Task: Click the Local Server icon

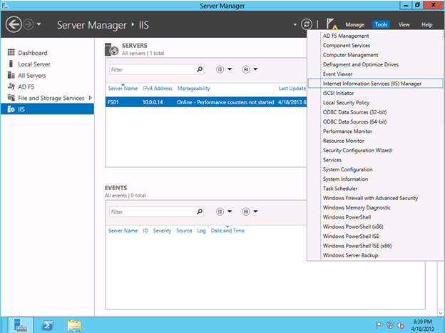Action: click(11, 64)
